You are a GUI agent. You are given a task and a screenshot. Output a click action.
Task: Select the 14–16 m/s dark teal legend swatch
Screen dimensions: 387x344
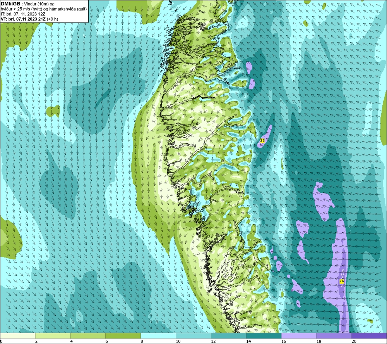[x=264, y=335]
